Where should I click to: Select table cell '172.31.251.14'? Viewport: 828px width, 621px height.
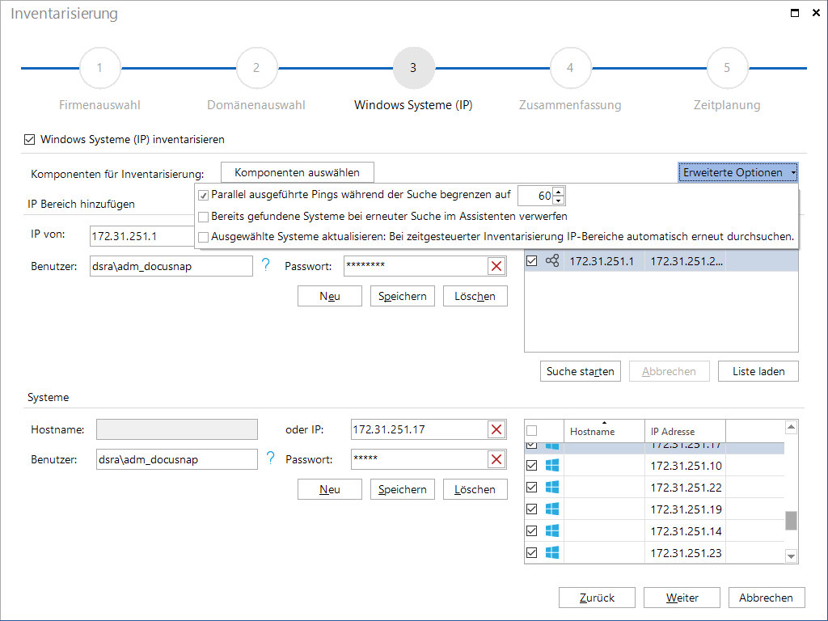pos(685,530)
